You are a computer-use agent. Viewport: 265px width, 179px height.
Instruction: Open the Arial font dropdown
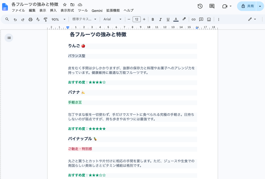112,19
